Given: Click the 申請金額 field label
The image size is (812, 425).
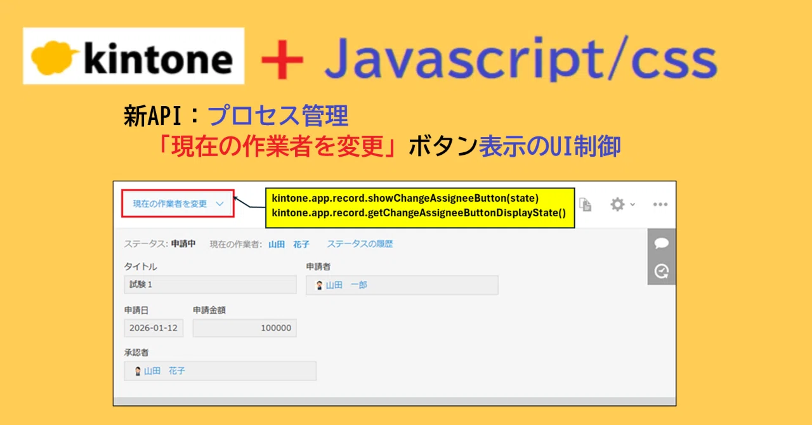Looking at the screenshot, I should 209,310.
